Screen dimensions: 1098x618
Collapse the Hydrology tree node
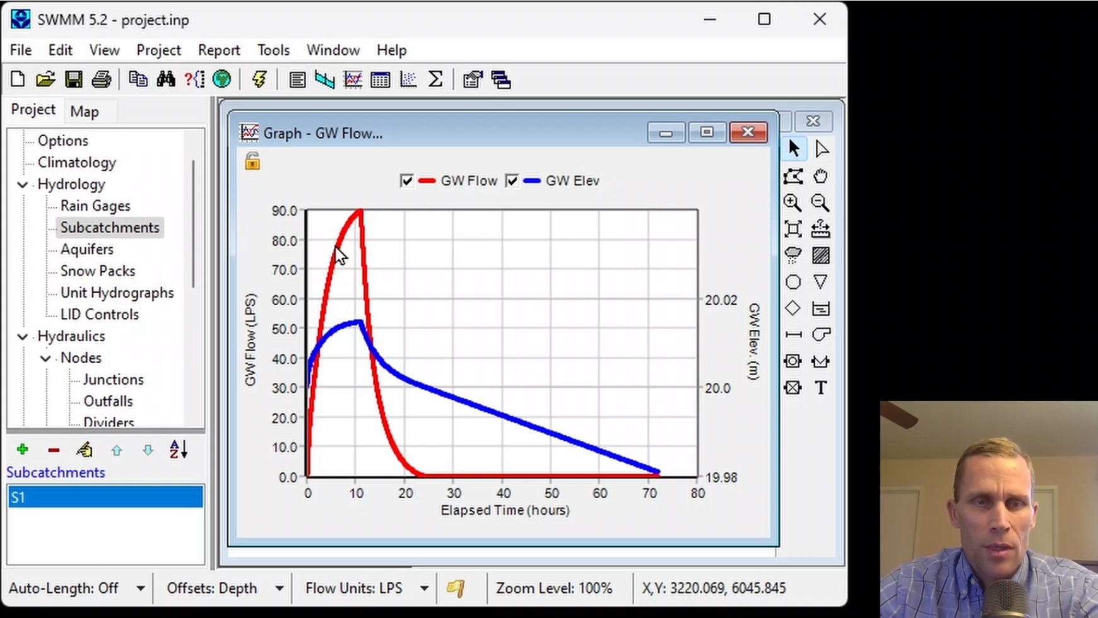point(23,185)
